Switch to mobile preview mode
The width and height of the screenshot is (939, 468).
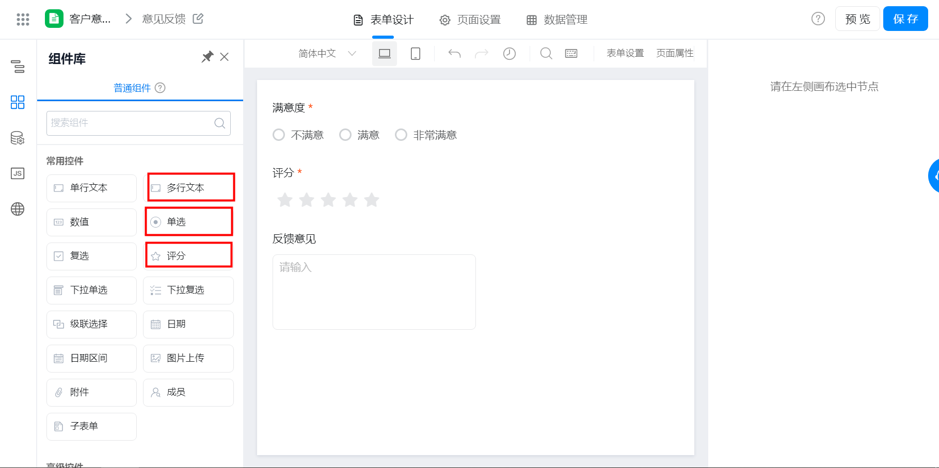416,54
